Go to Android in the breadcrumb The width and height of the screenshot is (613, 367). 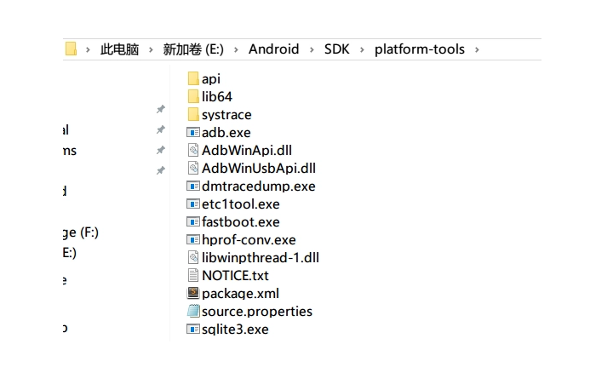273,49
